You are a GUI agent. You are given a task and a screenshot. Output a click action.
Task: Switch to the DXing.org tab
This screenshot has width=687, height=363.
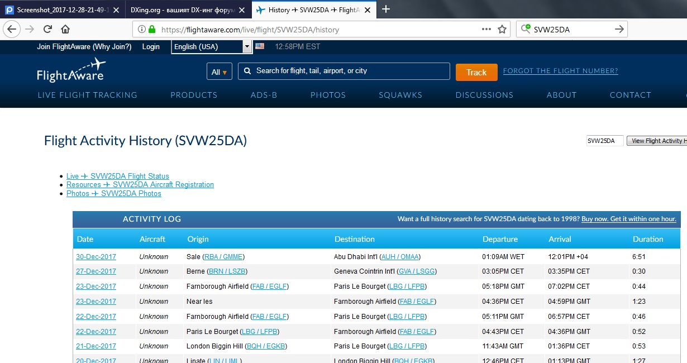tap(188, 9)
